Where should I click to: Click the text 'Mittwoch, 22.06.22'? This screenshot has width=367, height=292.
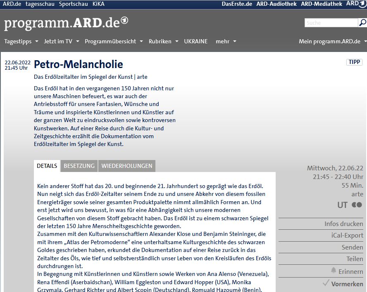pos(335,168)
